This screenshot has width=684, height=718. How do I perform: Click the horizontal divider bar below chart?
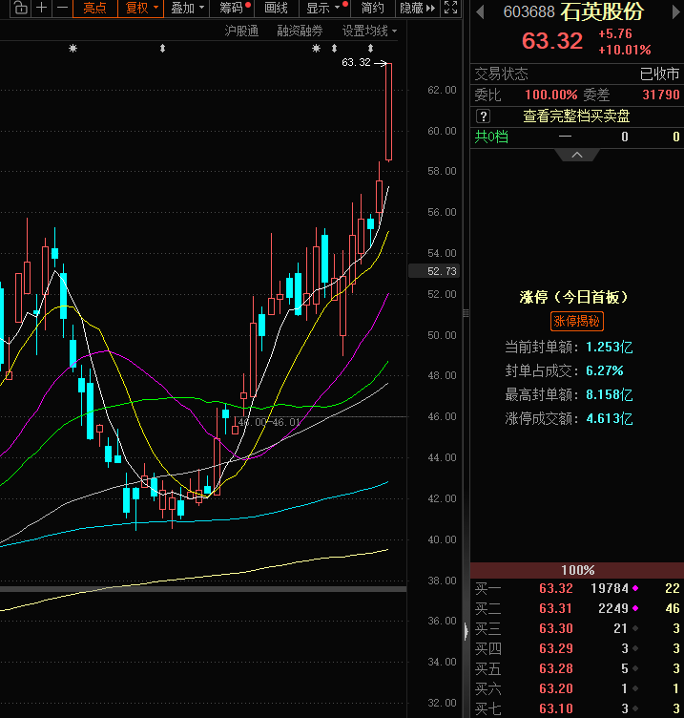click(203, 589)
